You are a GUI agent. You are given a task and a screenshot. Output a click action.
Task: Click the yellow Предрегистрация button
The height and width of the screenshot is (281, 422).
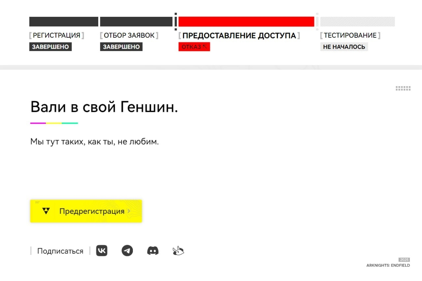pos(86,211)
